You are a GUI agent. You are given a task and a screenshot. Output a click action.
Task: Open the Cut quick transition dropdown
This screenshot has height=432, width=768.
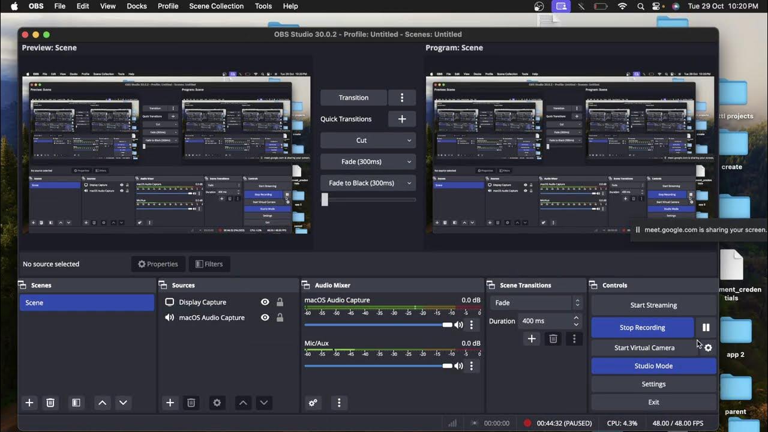368,140
